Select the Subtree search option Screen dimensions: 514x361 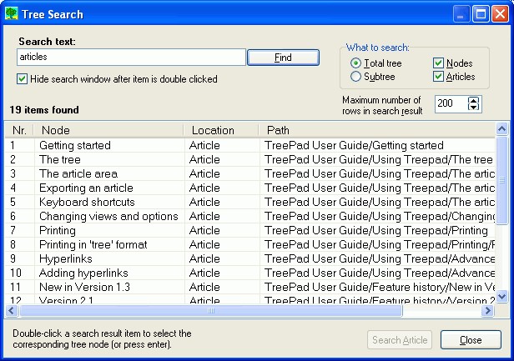click(x=356, y=77)
